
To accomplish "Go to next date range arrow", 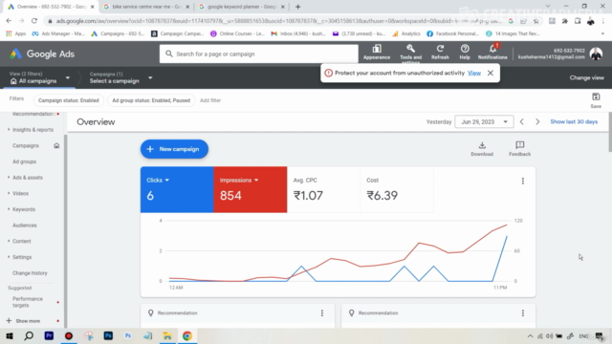I will (537, 121).
